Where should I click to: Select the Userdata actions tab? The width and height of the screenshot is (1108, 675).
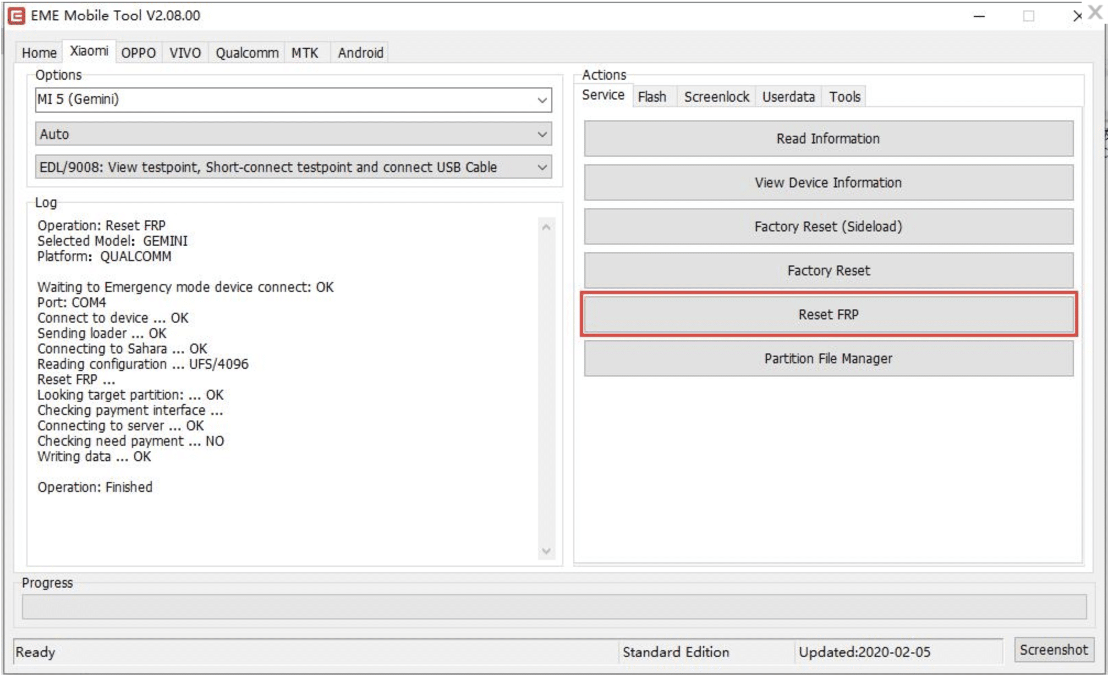(788, 97)
